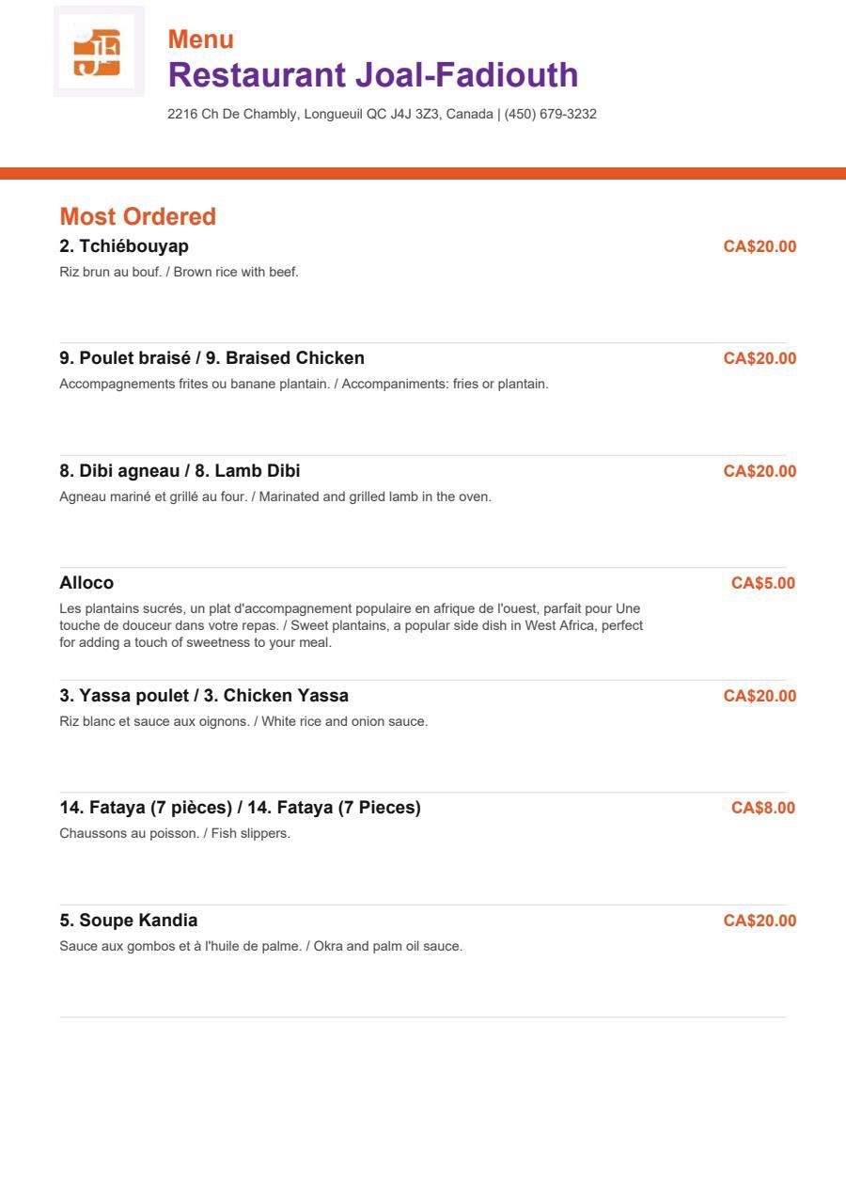Open the Restaurant Joal-Fadiouth title
The height and width of the screenshot is (1197, 846).
tap(372, 74)
